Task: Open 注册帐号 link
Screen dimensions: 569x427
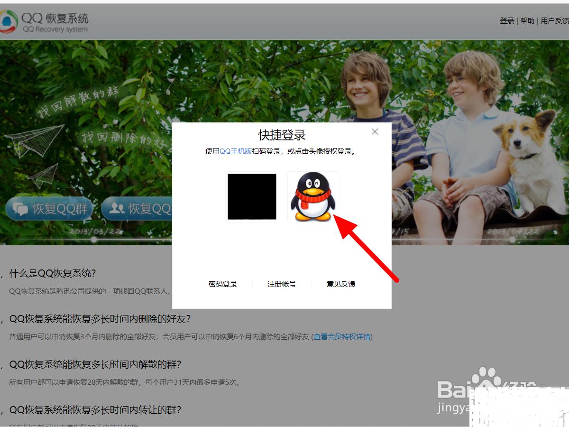Action: pyautogui.click(x=282, y=284)
